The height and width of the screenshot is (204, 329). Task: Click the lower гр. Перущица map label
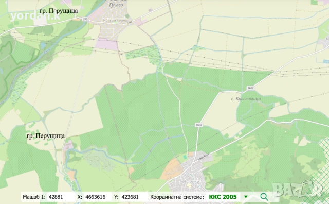coord(46,136)
